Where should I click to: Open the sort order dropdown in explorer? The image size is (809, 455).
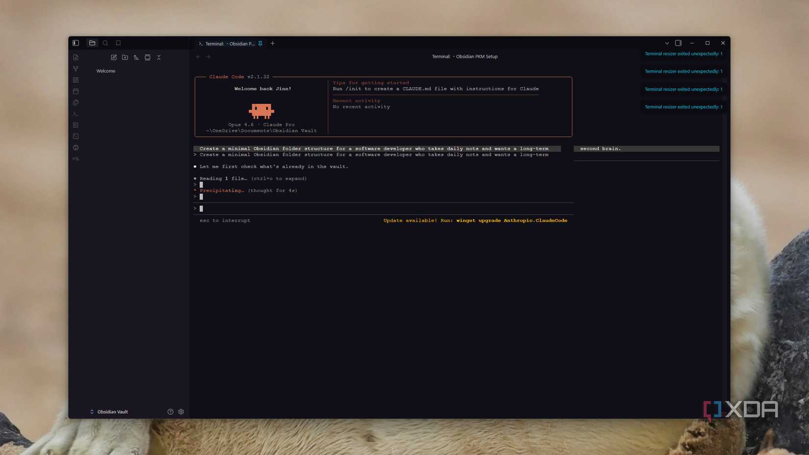(136, 57)
